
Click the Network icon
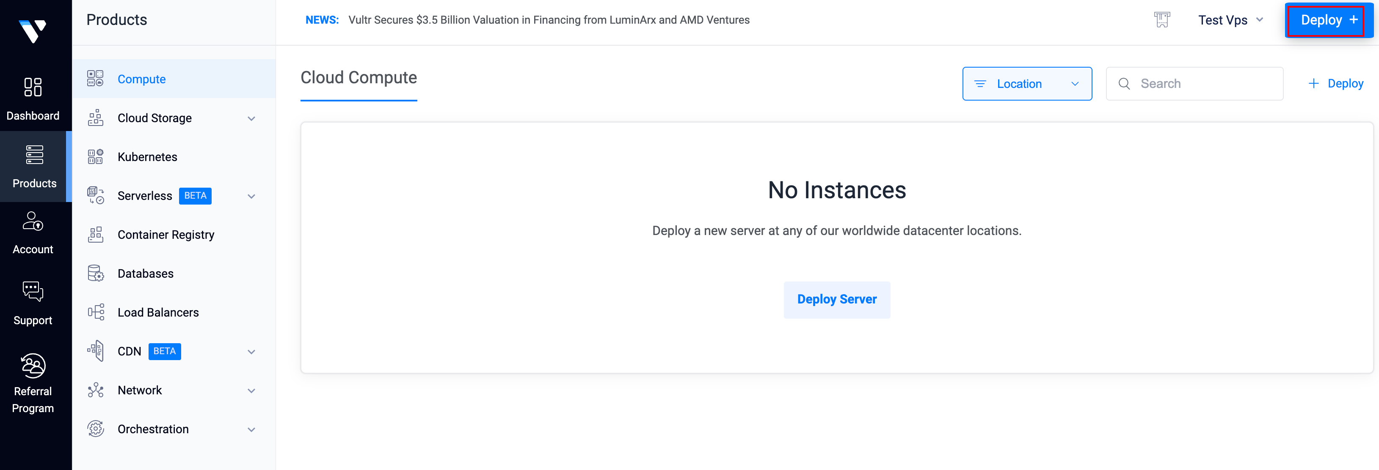click(x=95, y=391)
